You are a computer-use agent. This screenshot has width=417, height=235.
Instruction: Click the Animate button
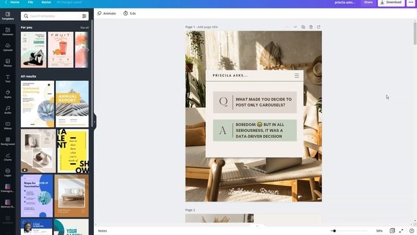[106, 13]
